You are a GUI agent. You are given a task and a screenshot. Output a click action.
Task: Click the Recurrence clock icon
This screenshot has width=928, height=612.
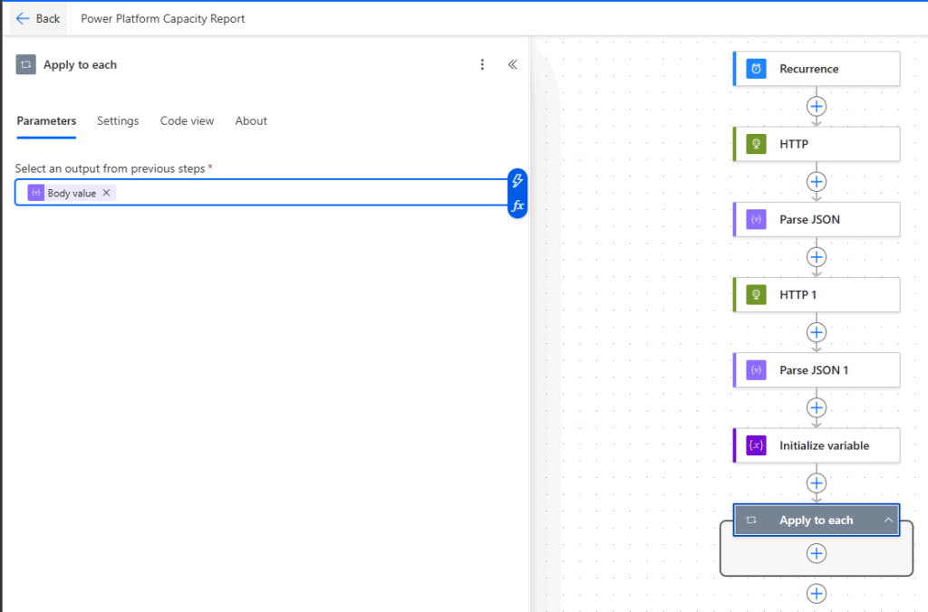(x=756, y=69)
